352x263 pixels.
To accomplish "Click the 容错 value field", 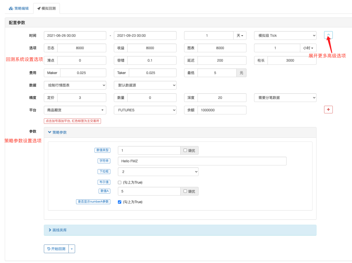I will pos(152,60).
